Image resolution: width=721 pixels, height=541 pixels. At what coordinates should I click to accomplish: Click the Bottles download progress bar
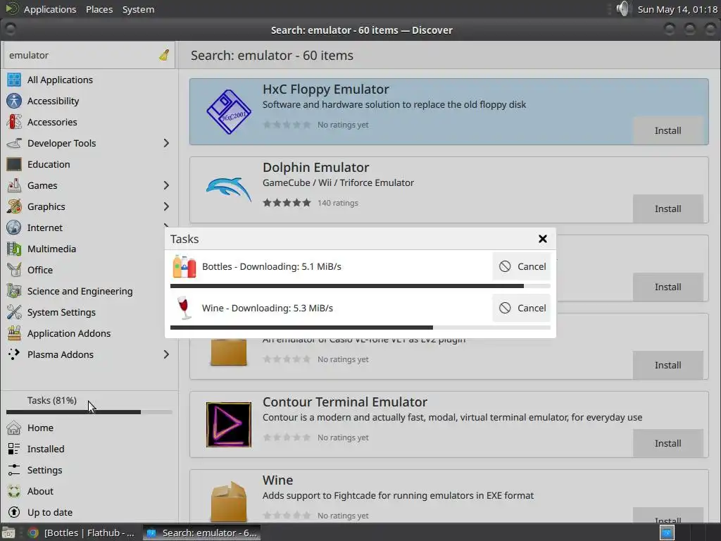click(360, 286)
